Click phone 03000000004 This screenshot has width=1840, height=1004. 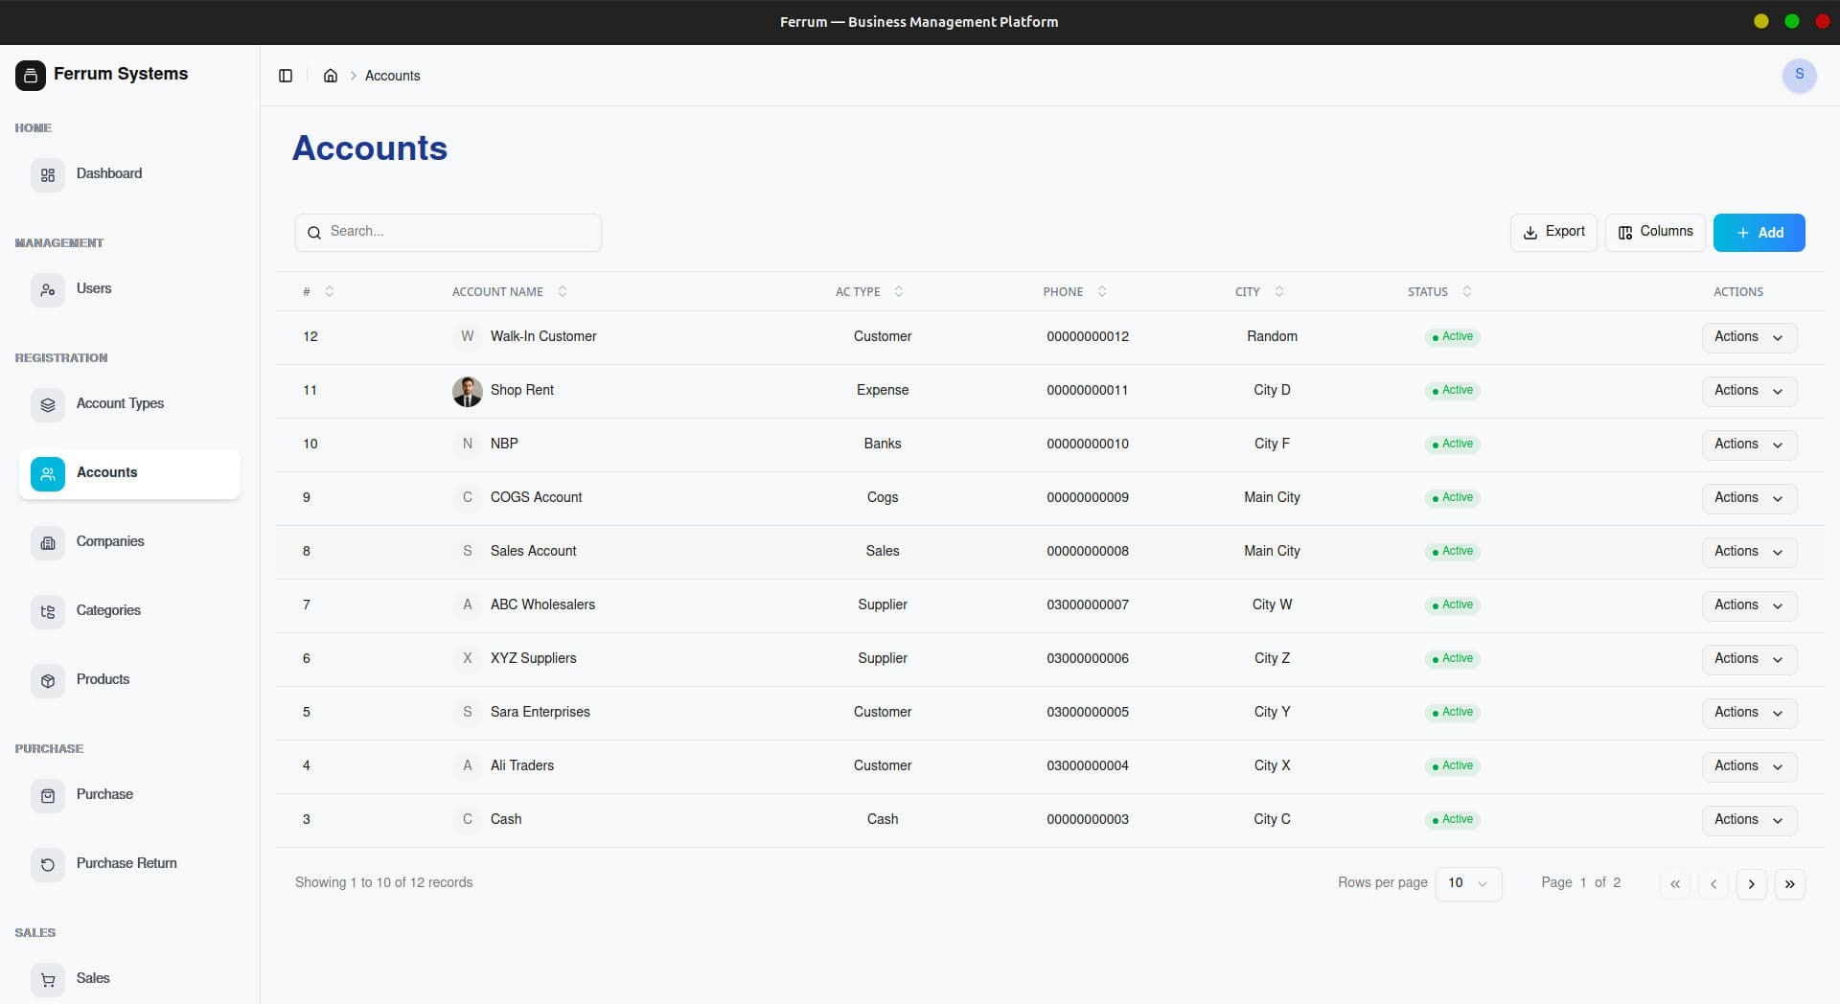[x=1088, y=765]
